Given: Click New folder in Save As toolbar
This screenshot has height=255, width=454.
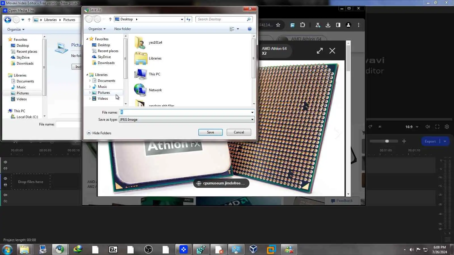Looking at the screenshot, I should pos(123,29).
